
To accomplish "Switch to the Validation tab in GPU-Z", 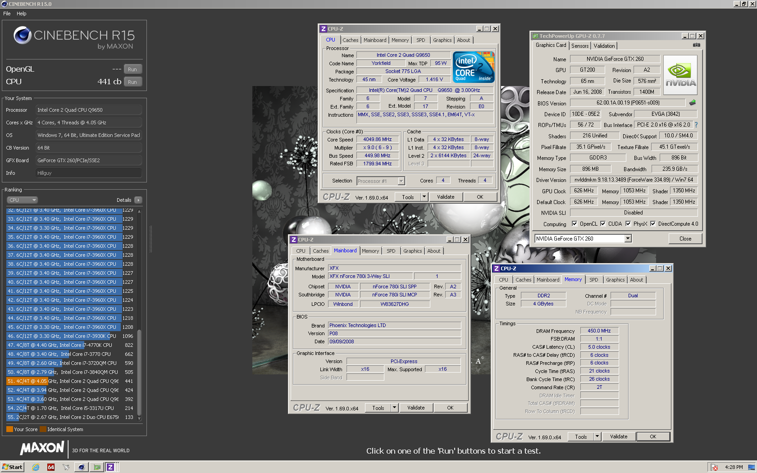I will point(604,46).
